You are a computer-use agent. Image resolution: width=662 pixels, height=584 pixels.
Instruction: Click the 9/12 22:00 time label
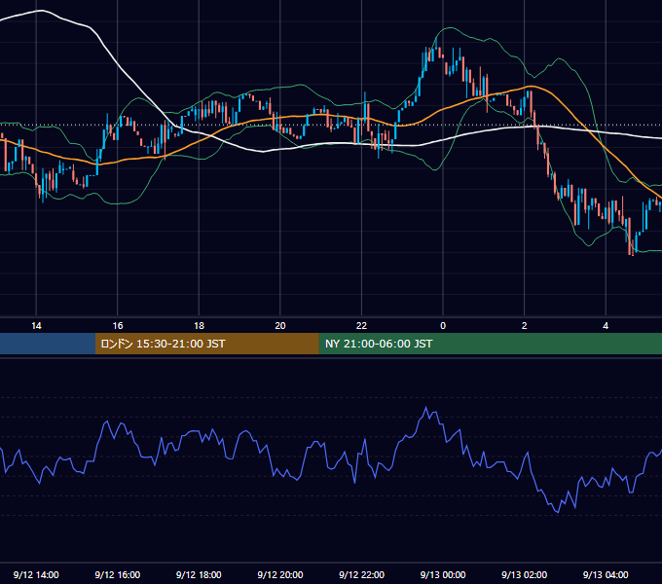361,574
